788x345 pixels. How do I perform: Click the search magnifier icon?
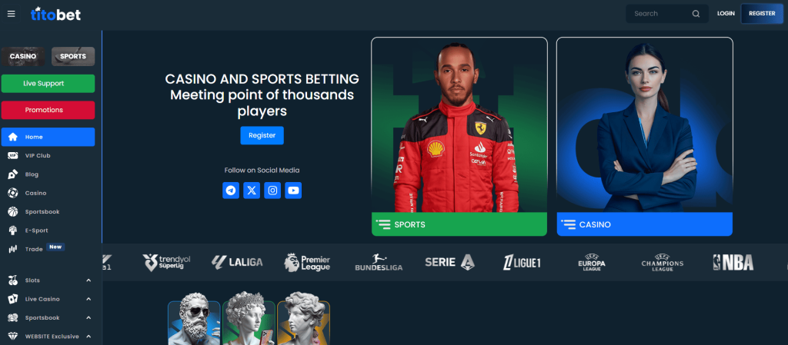pyautogui.click(x=696, y=14)
